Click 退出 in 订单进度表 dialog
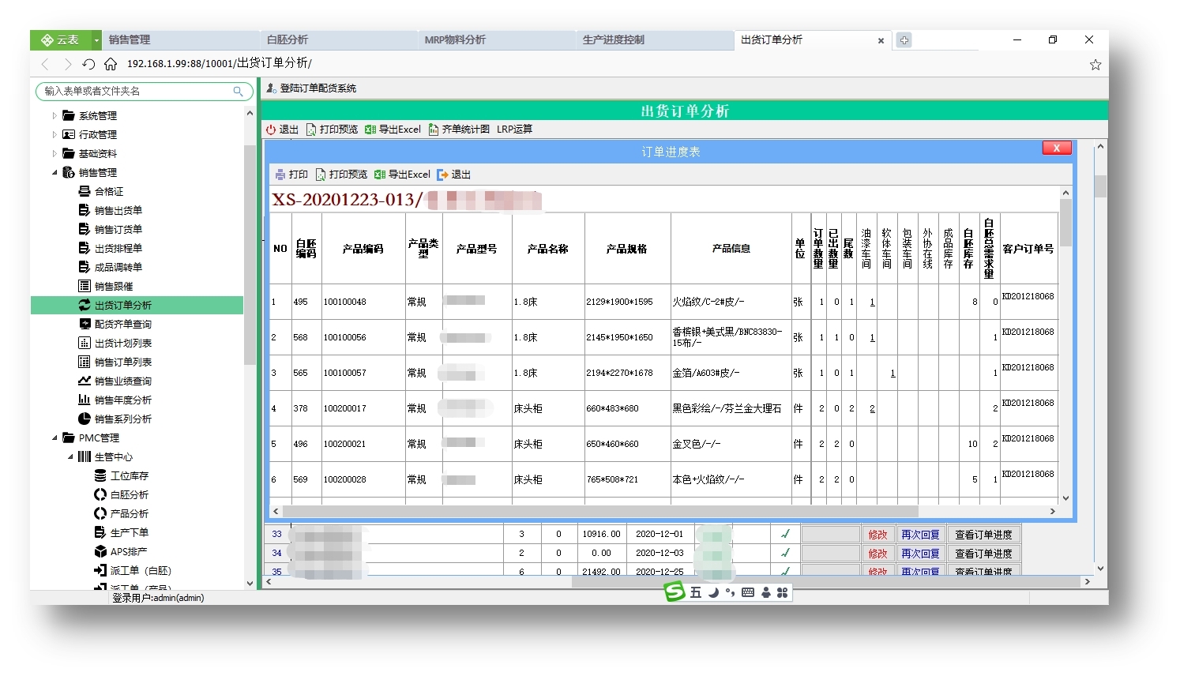1180x676 pixels. [453, 175]
